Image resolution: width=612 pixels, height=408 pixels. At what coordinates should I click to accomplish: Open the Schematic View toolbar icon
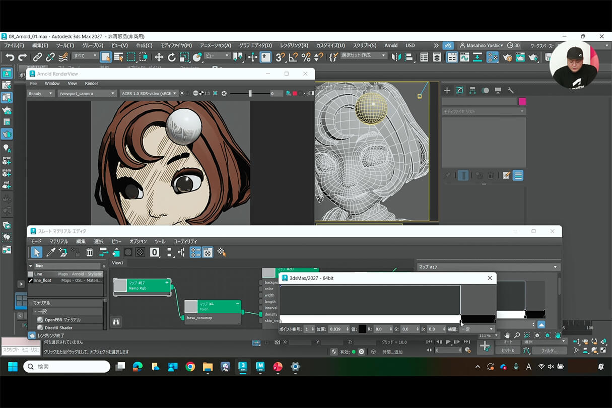point(477,57)
